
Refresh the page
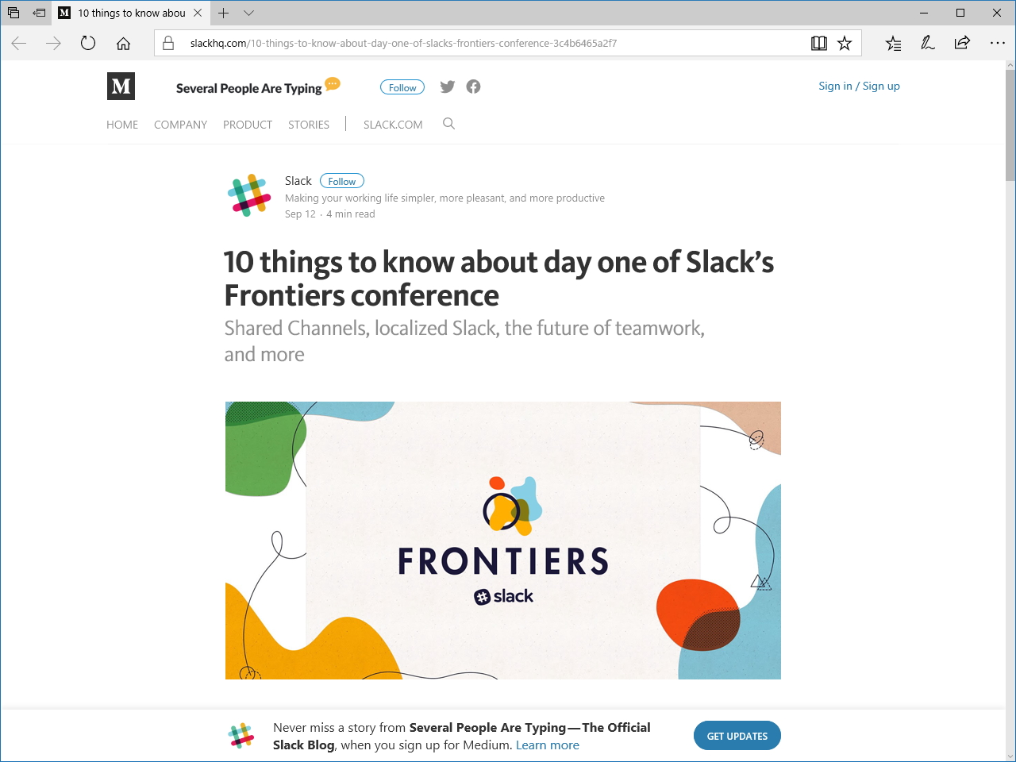pos(88,43)
